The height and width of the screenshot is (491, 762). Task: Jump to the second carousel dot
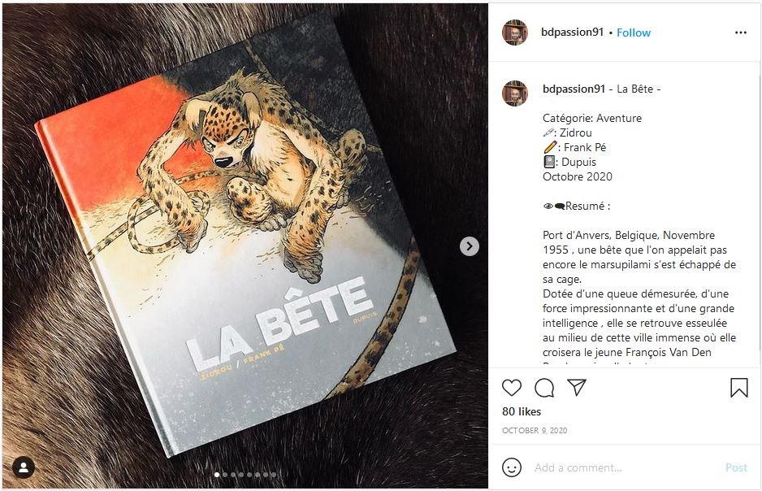[x=224, y=474]
